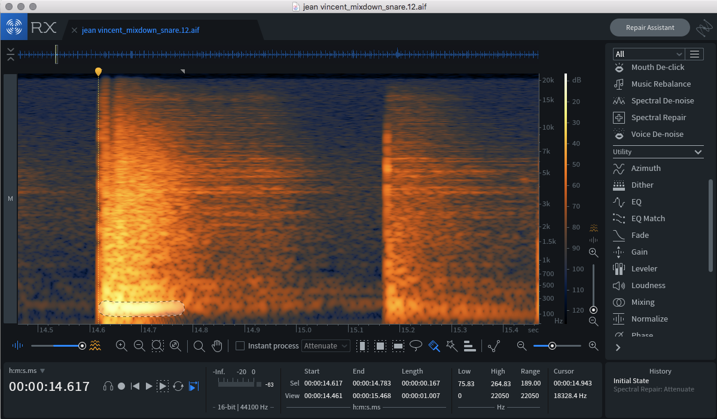Select the Time-frequency selection tool
Viewport: 717px width, 419px height.
[x=380, y=346]
